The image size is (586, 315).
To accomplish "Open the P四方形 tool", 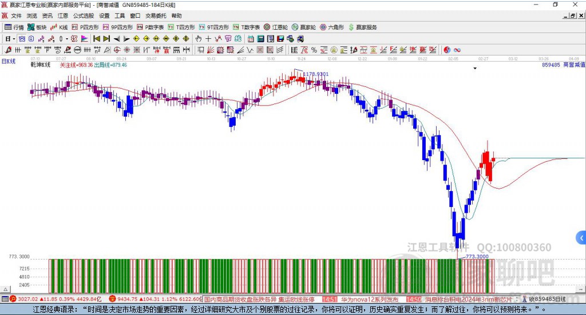I will tap(85, 27).
